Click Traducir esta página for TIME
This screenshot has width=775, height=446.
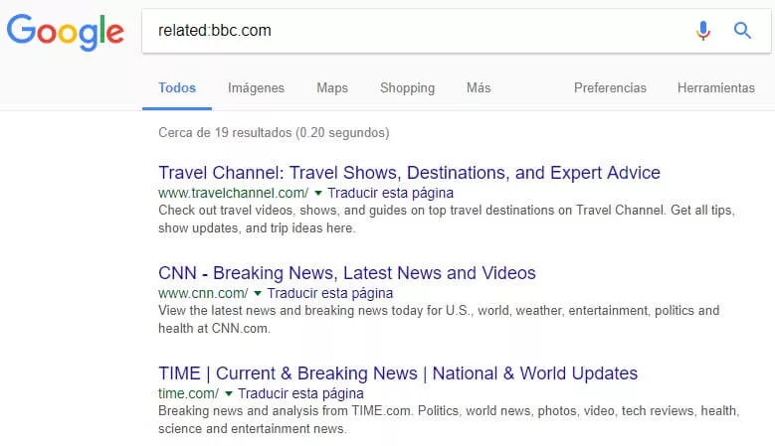pyautogui.click(x=300, y=393)
